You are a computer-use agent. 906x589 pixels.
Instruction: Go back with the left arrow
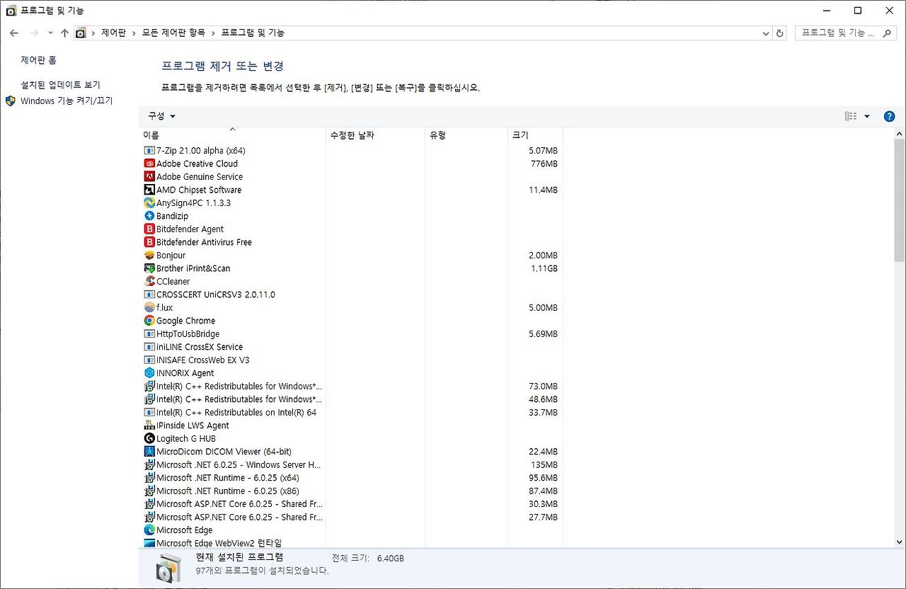pos(14,33)
